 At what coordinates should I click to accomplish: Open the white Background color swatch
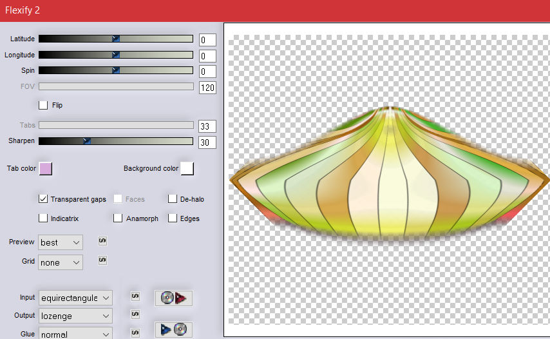click(x=187, y=169)
